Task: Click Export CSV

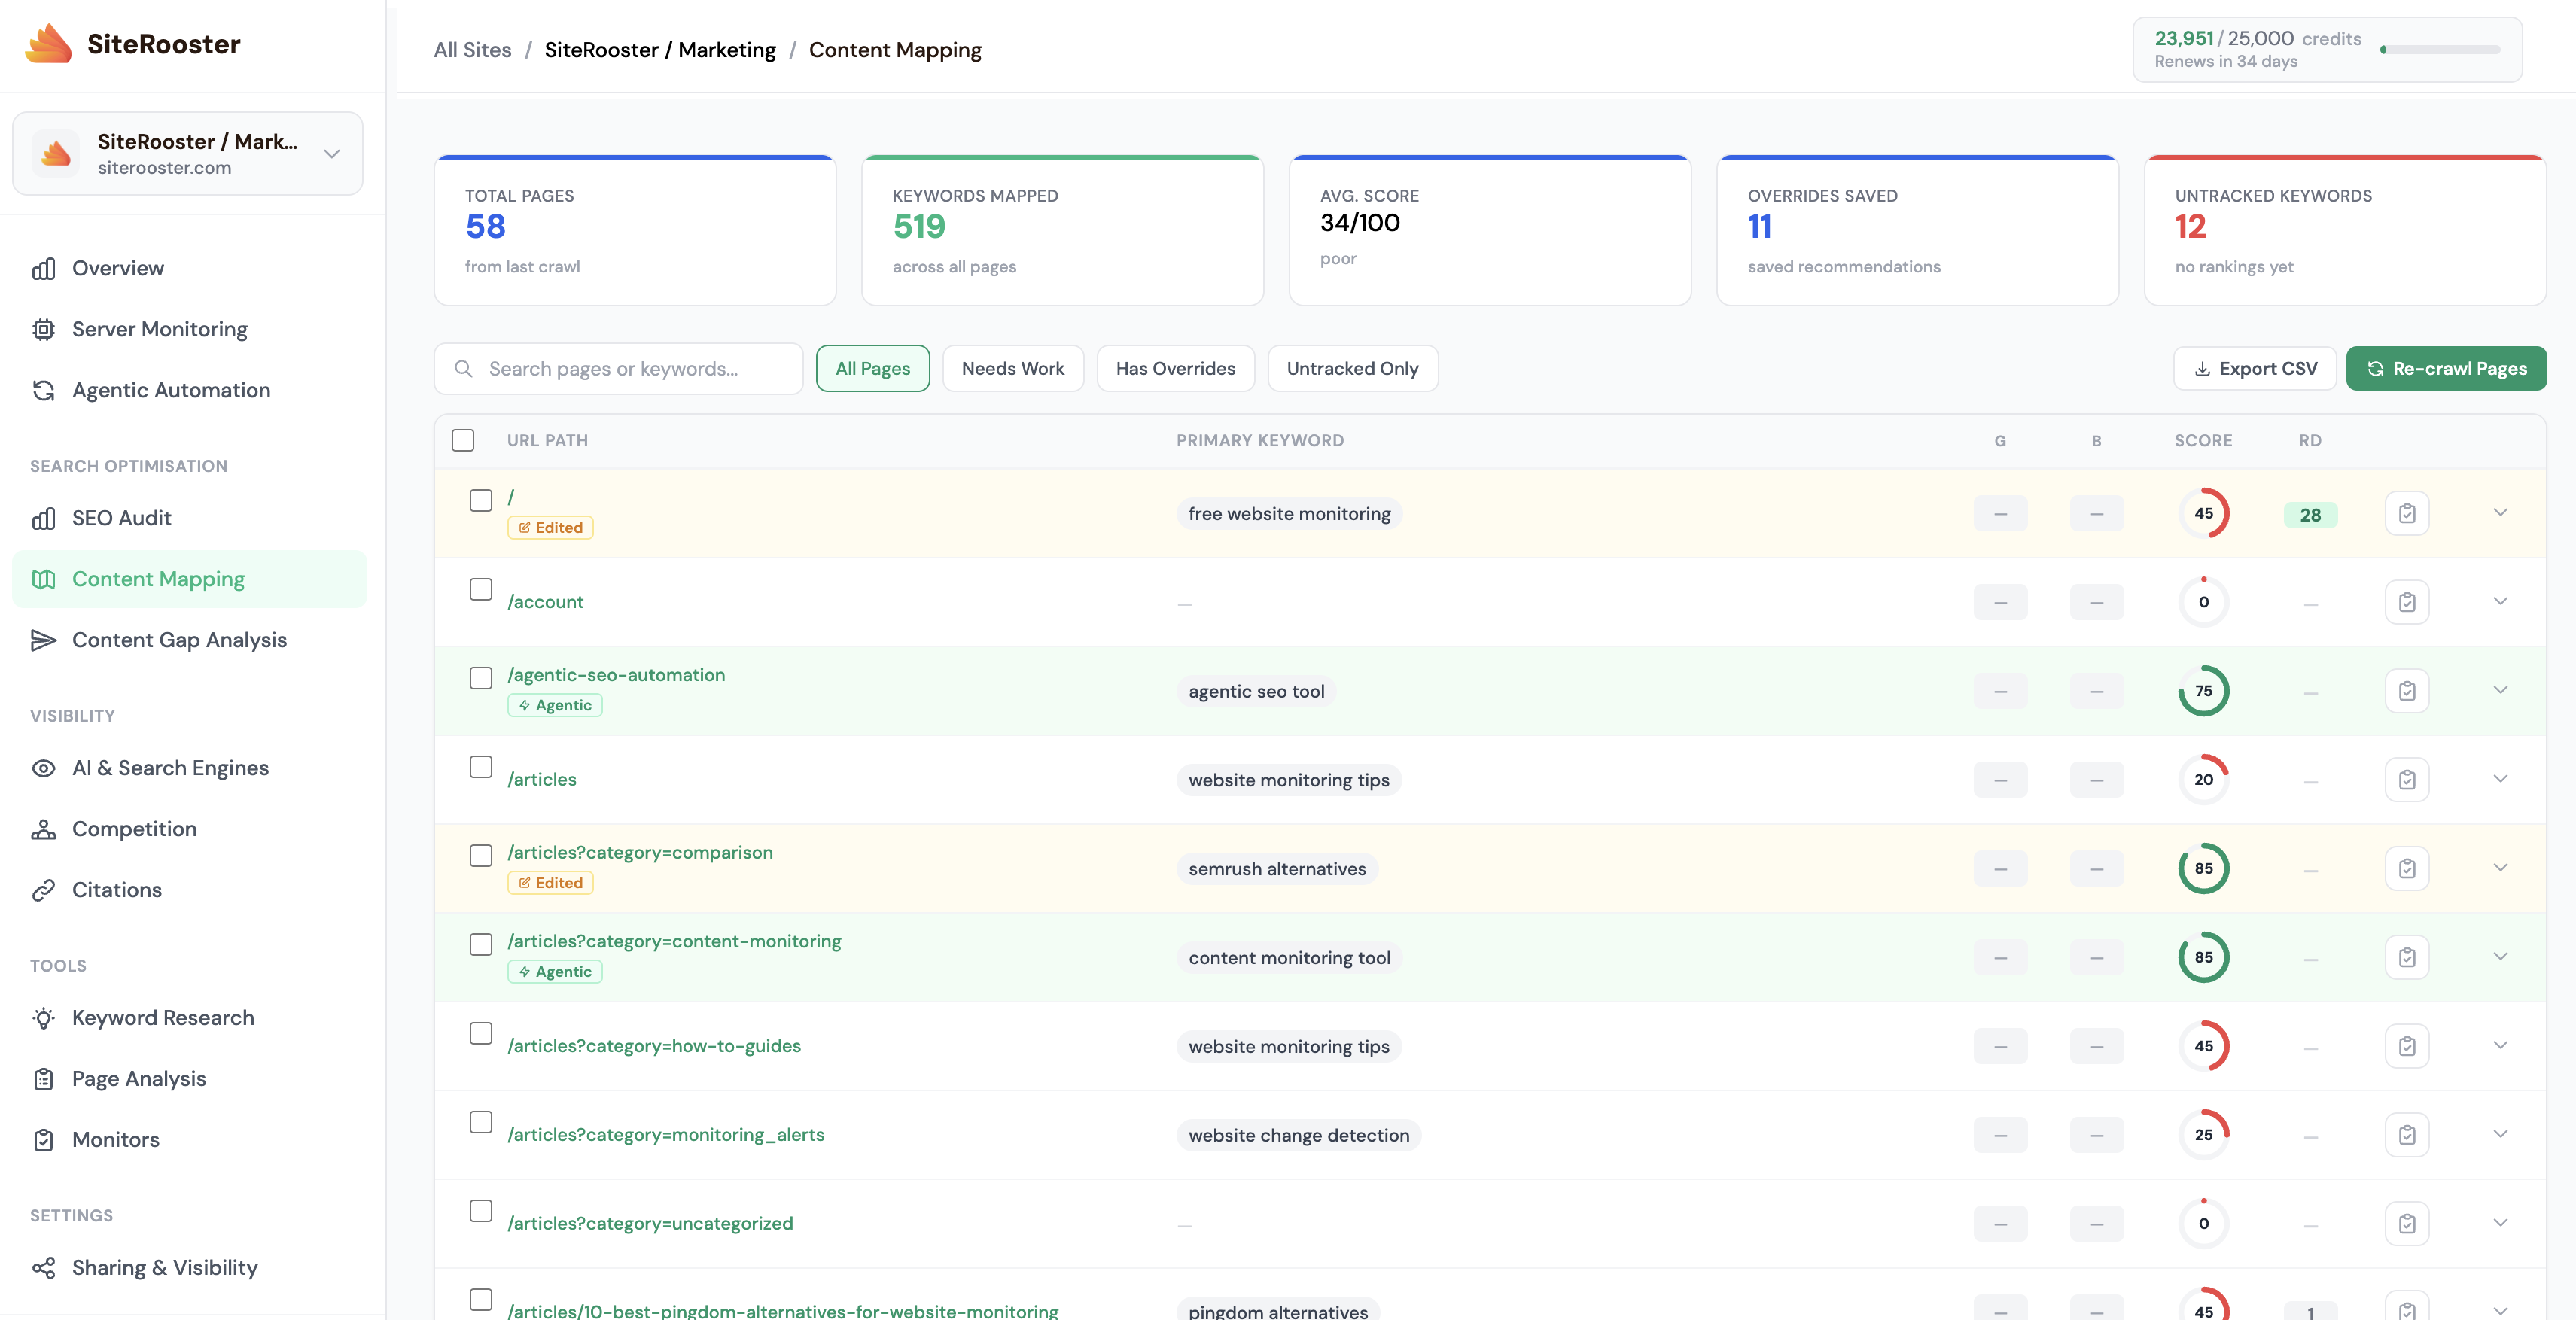Action: pyautogui.click(x=2254, y=368)
